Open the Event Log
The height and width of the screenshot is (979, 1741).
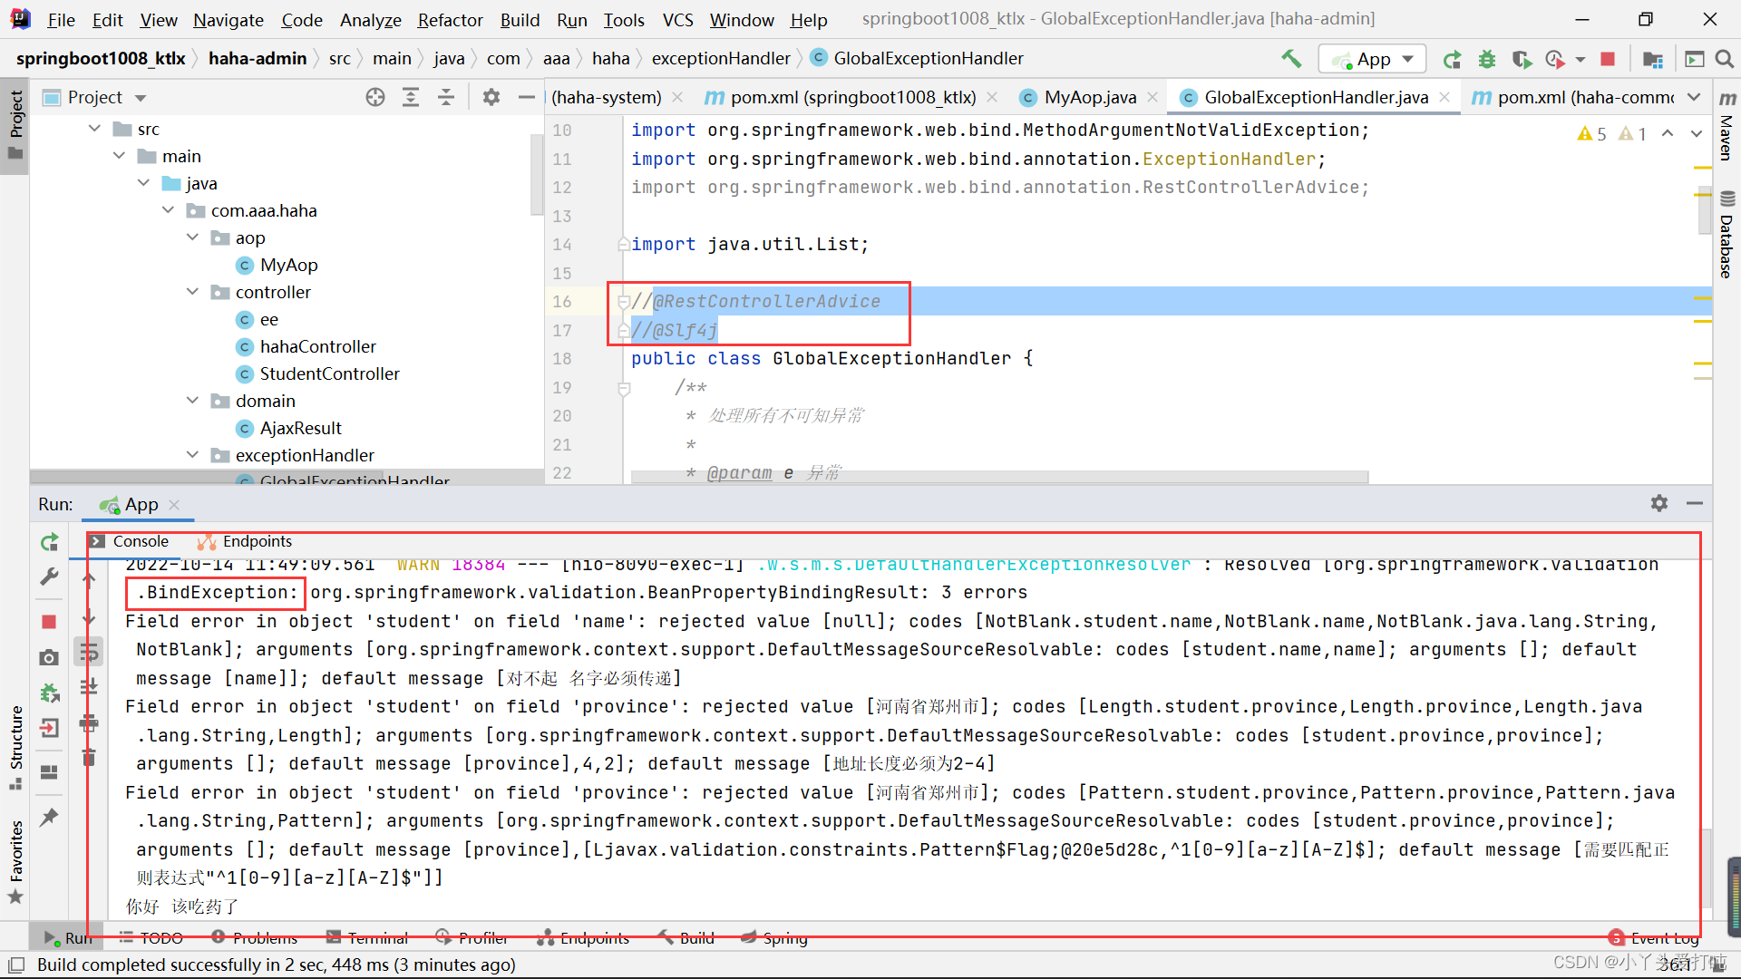[1654, 938]
